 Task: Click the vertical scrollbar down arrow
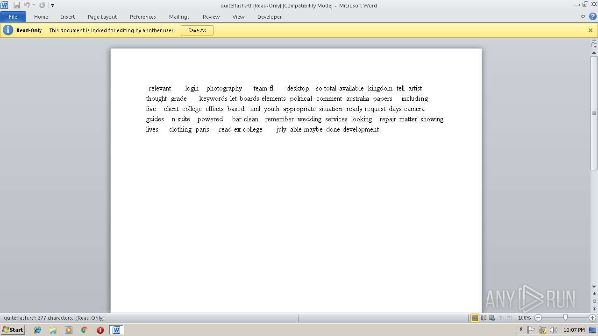594,287
